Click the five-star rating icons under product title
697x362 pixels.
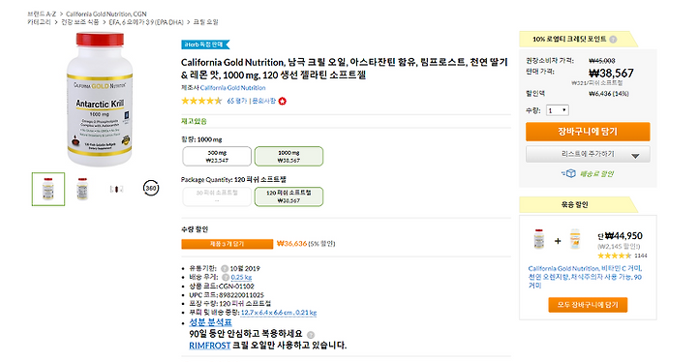click(201, 101)
